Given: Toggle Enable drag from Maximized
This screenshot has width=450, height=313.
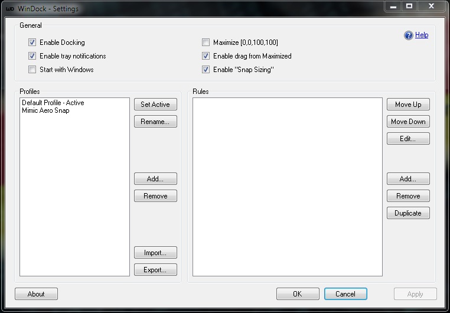Looking at the screenshot, I should point(206,56).
